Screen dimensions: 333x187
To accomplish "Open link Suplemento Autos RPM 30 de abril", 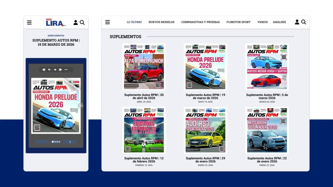I will (144, 96).
